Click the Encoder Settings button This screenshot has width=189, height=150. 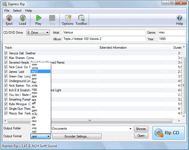pos(77,136)
